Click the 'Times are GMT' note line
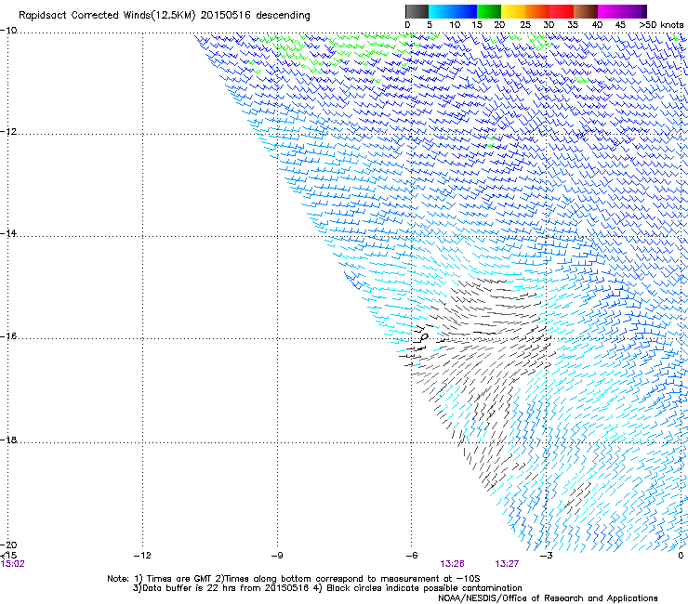688x604 pixels. (x=293, y=579)
